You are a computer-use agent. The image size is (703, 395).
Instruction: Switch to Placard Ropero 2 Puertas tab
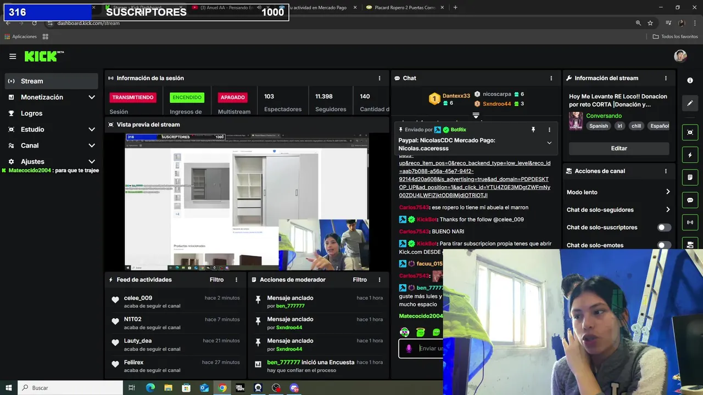click(x=405, y=8)
